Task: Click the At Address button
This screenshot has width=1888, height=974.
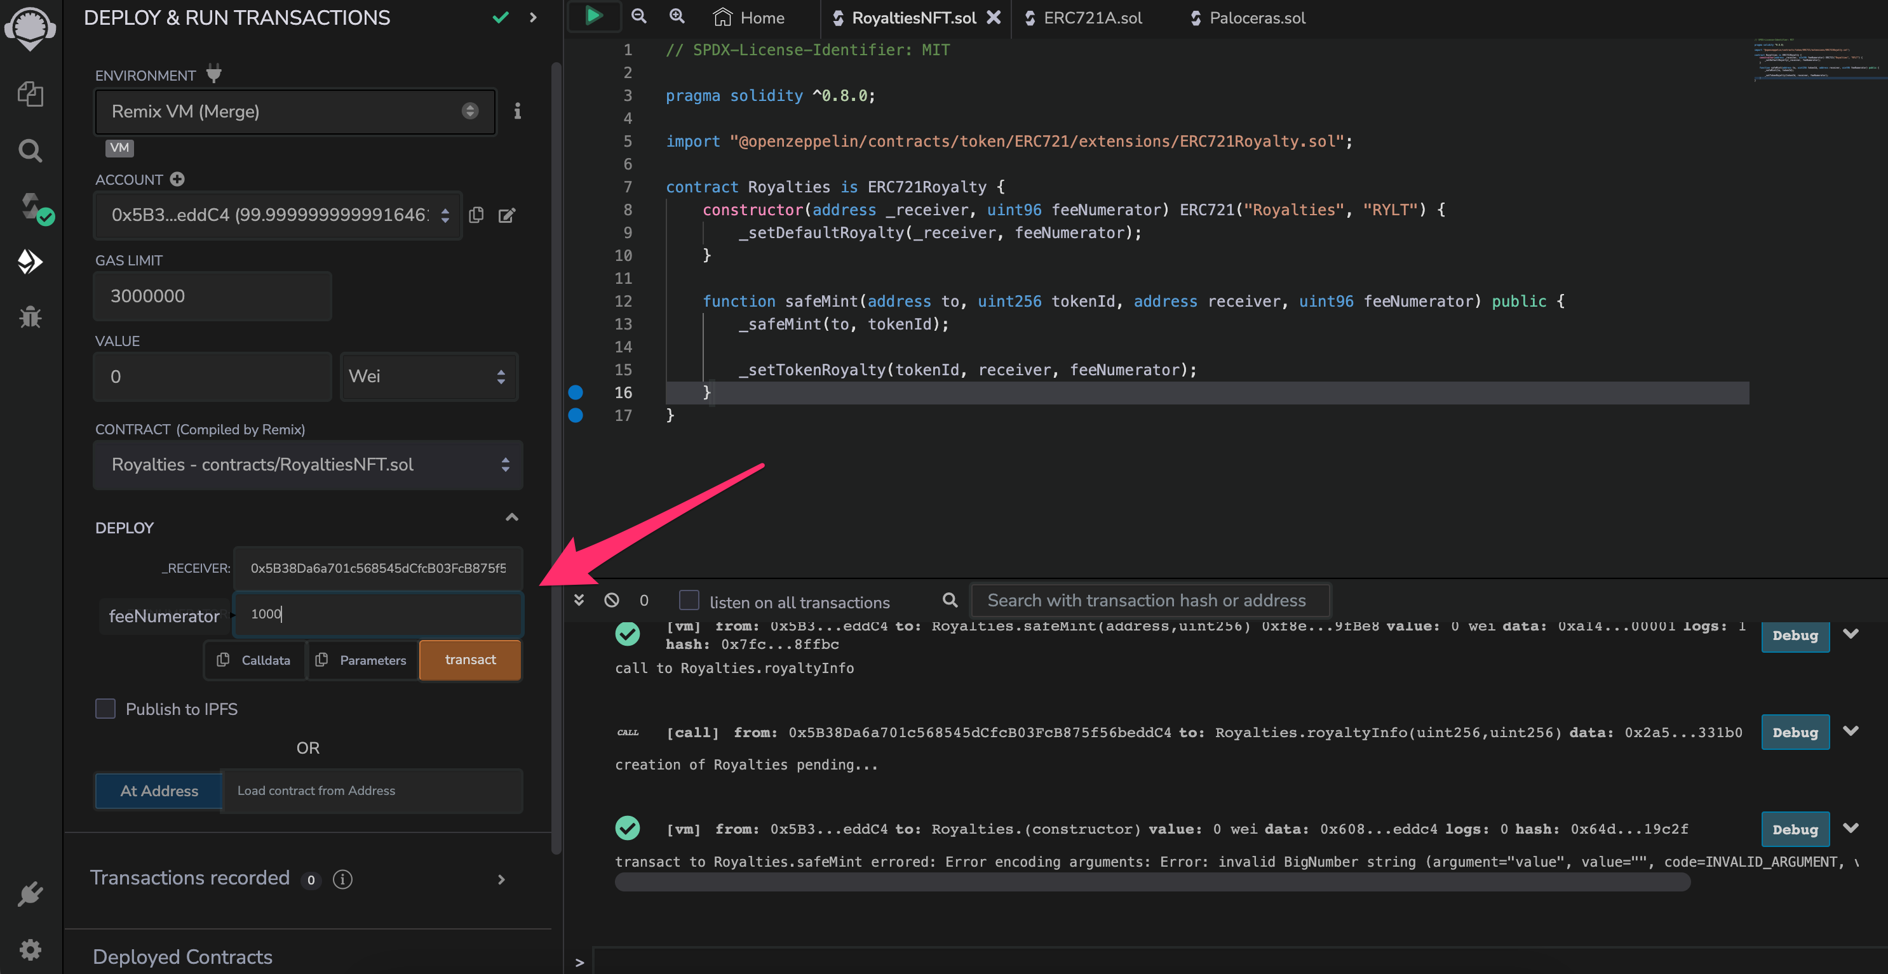Action: [x=159, y=791]
